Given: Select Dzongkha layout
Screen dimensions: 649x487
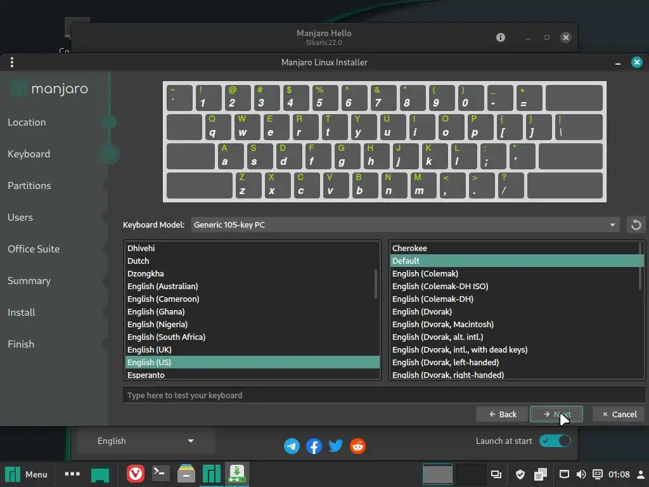Looking at the screenshot, I should (252, 274).
